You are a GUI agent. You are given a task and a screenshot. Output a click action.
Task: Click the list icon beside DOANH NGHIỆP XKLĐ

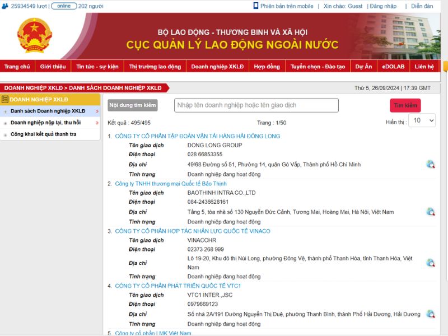(4, 99)
